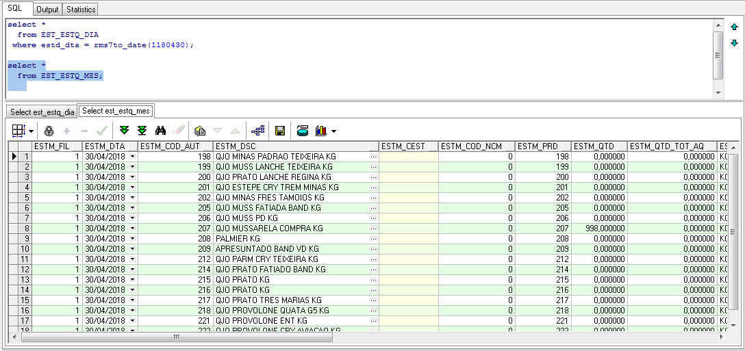Click the clear record eraser icon
This screenshot has width=745, height=351.
pos(178,130)
